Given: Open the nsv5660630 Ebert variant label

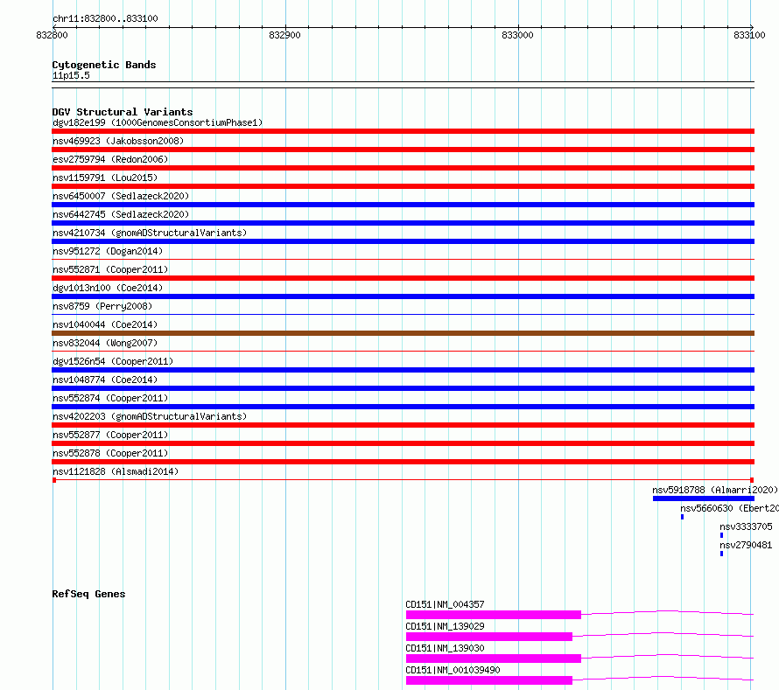Looking at the screenshot, I should [x=729, y=508].
